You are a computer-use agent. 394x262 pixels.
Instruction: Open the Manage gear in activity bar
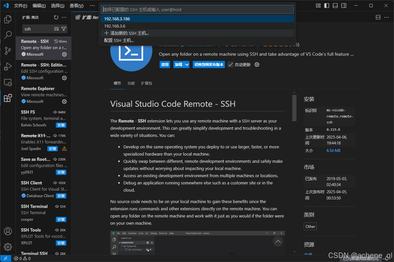pos(8,247)
